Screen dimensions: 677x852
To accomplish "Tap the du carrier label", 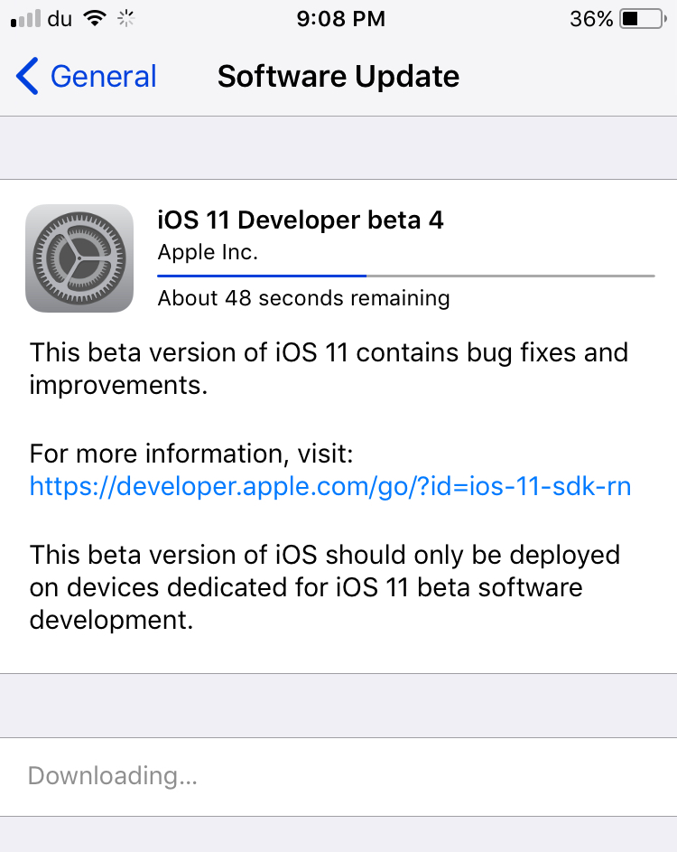I will click(x=60, y=19).
